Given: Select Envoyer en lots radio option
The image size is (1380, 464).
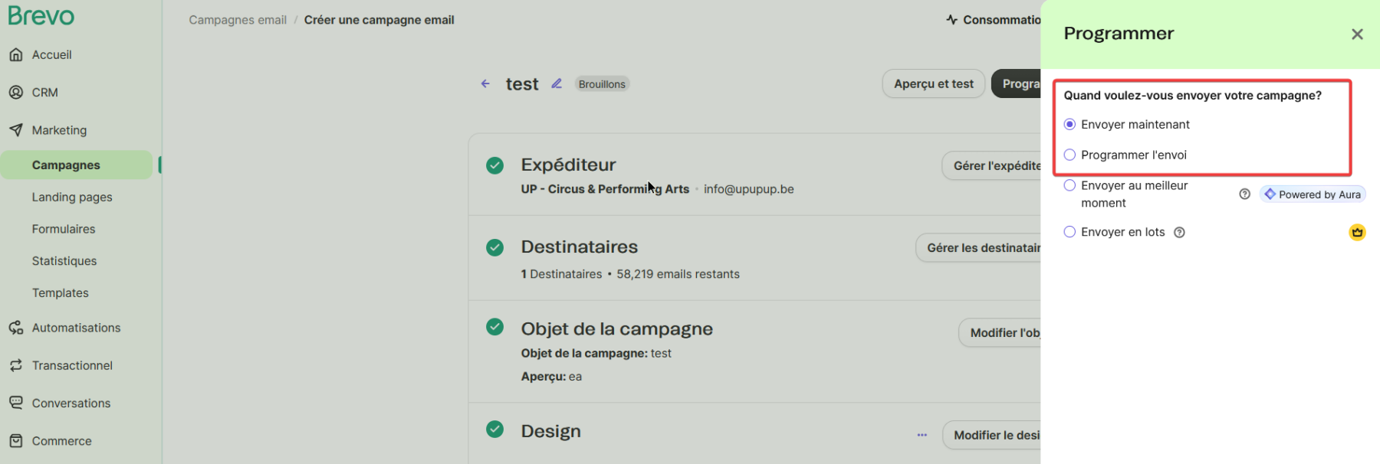Looking at the screenshot, I should pyautogui.click(x=1069, y=232).
